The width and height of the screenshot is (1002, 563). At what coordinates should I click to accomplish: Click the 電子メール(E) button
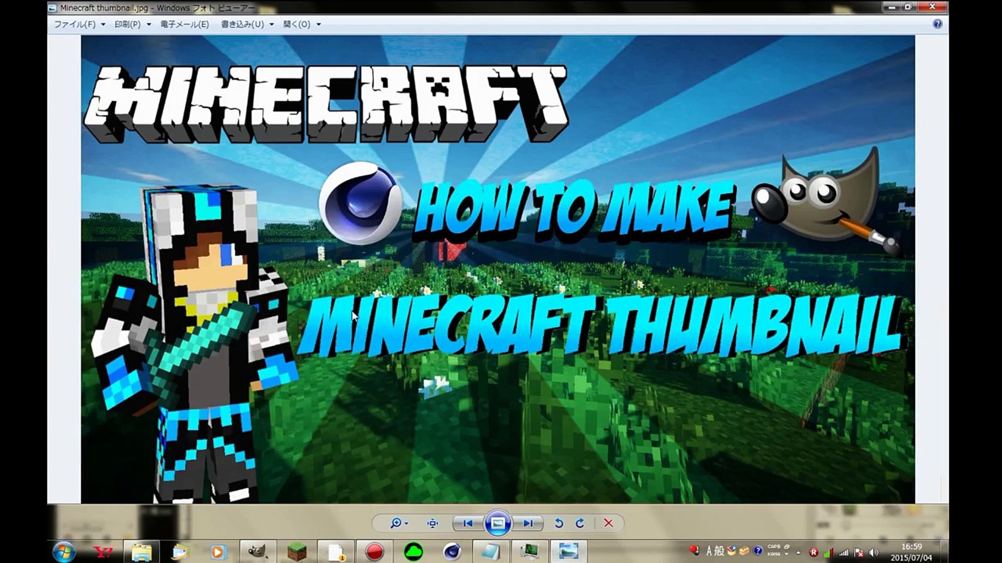point(184,24)
